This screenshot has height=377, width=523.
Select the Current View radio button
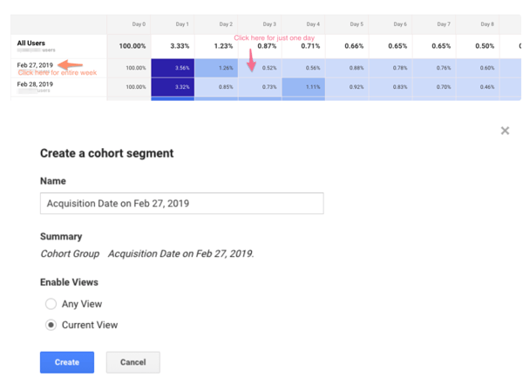[51, 325]
